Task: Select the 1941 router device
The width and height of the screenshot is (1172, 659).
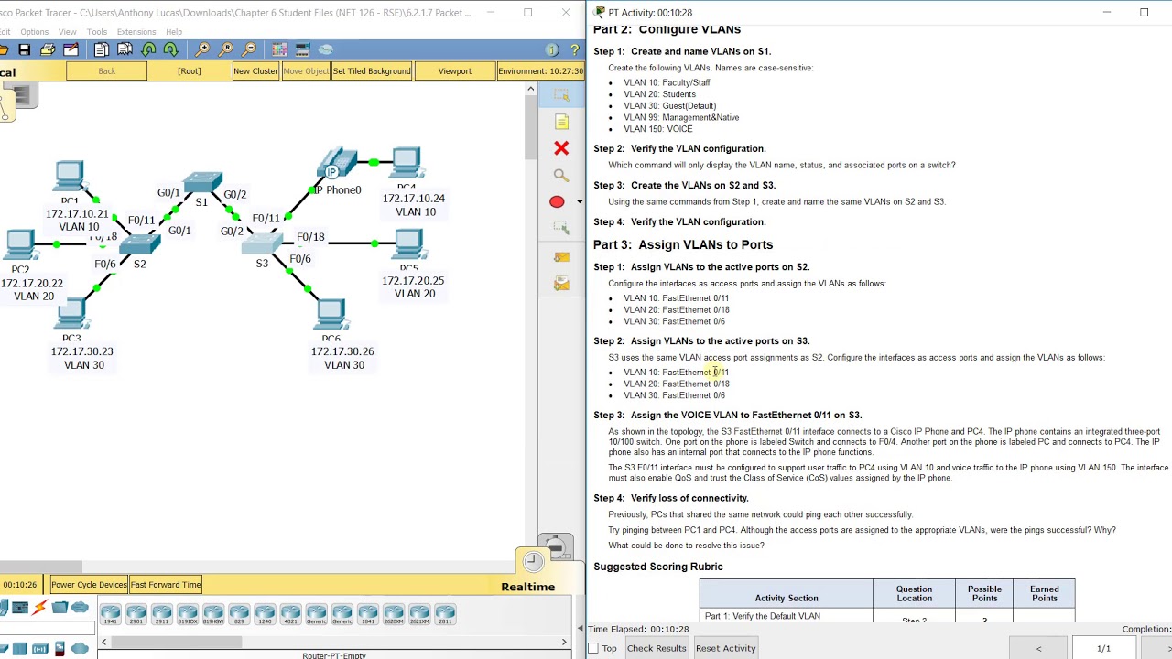Action: 111,613
